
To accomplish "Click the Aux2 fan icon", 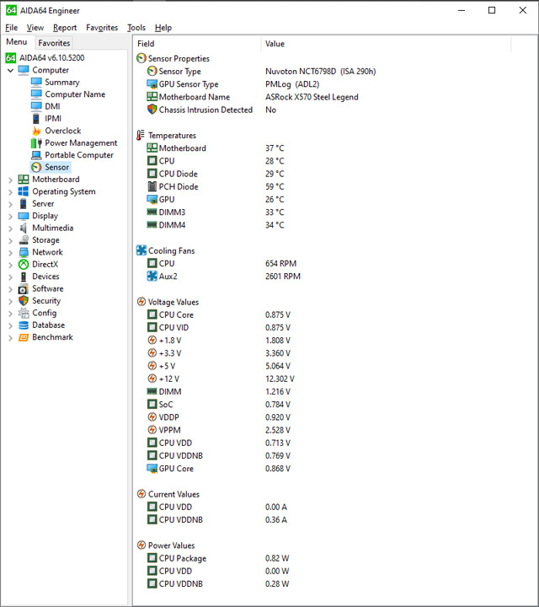I will (x=152, y=276).
